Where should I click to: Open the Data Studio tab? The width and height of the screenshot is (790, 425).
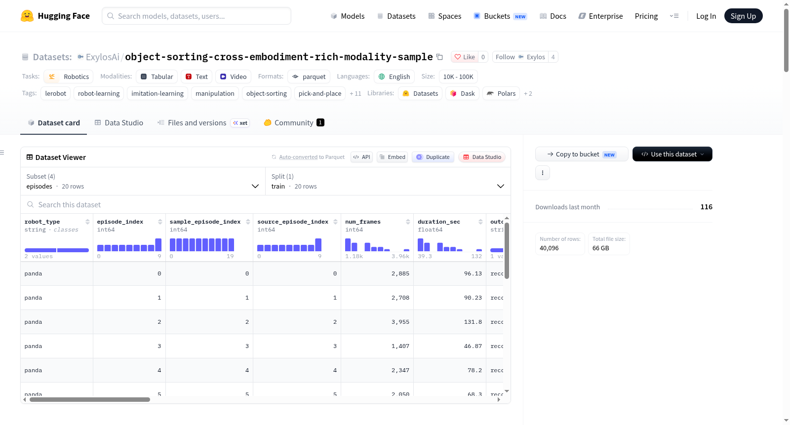pyautogui.click(x=119, y=123)
